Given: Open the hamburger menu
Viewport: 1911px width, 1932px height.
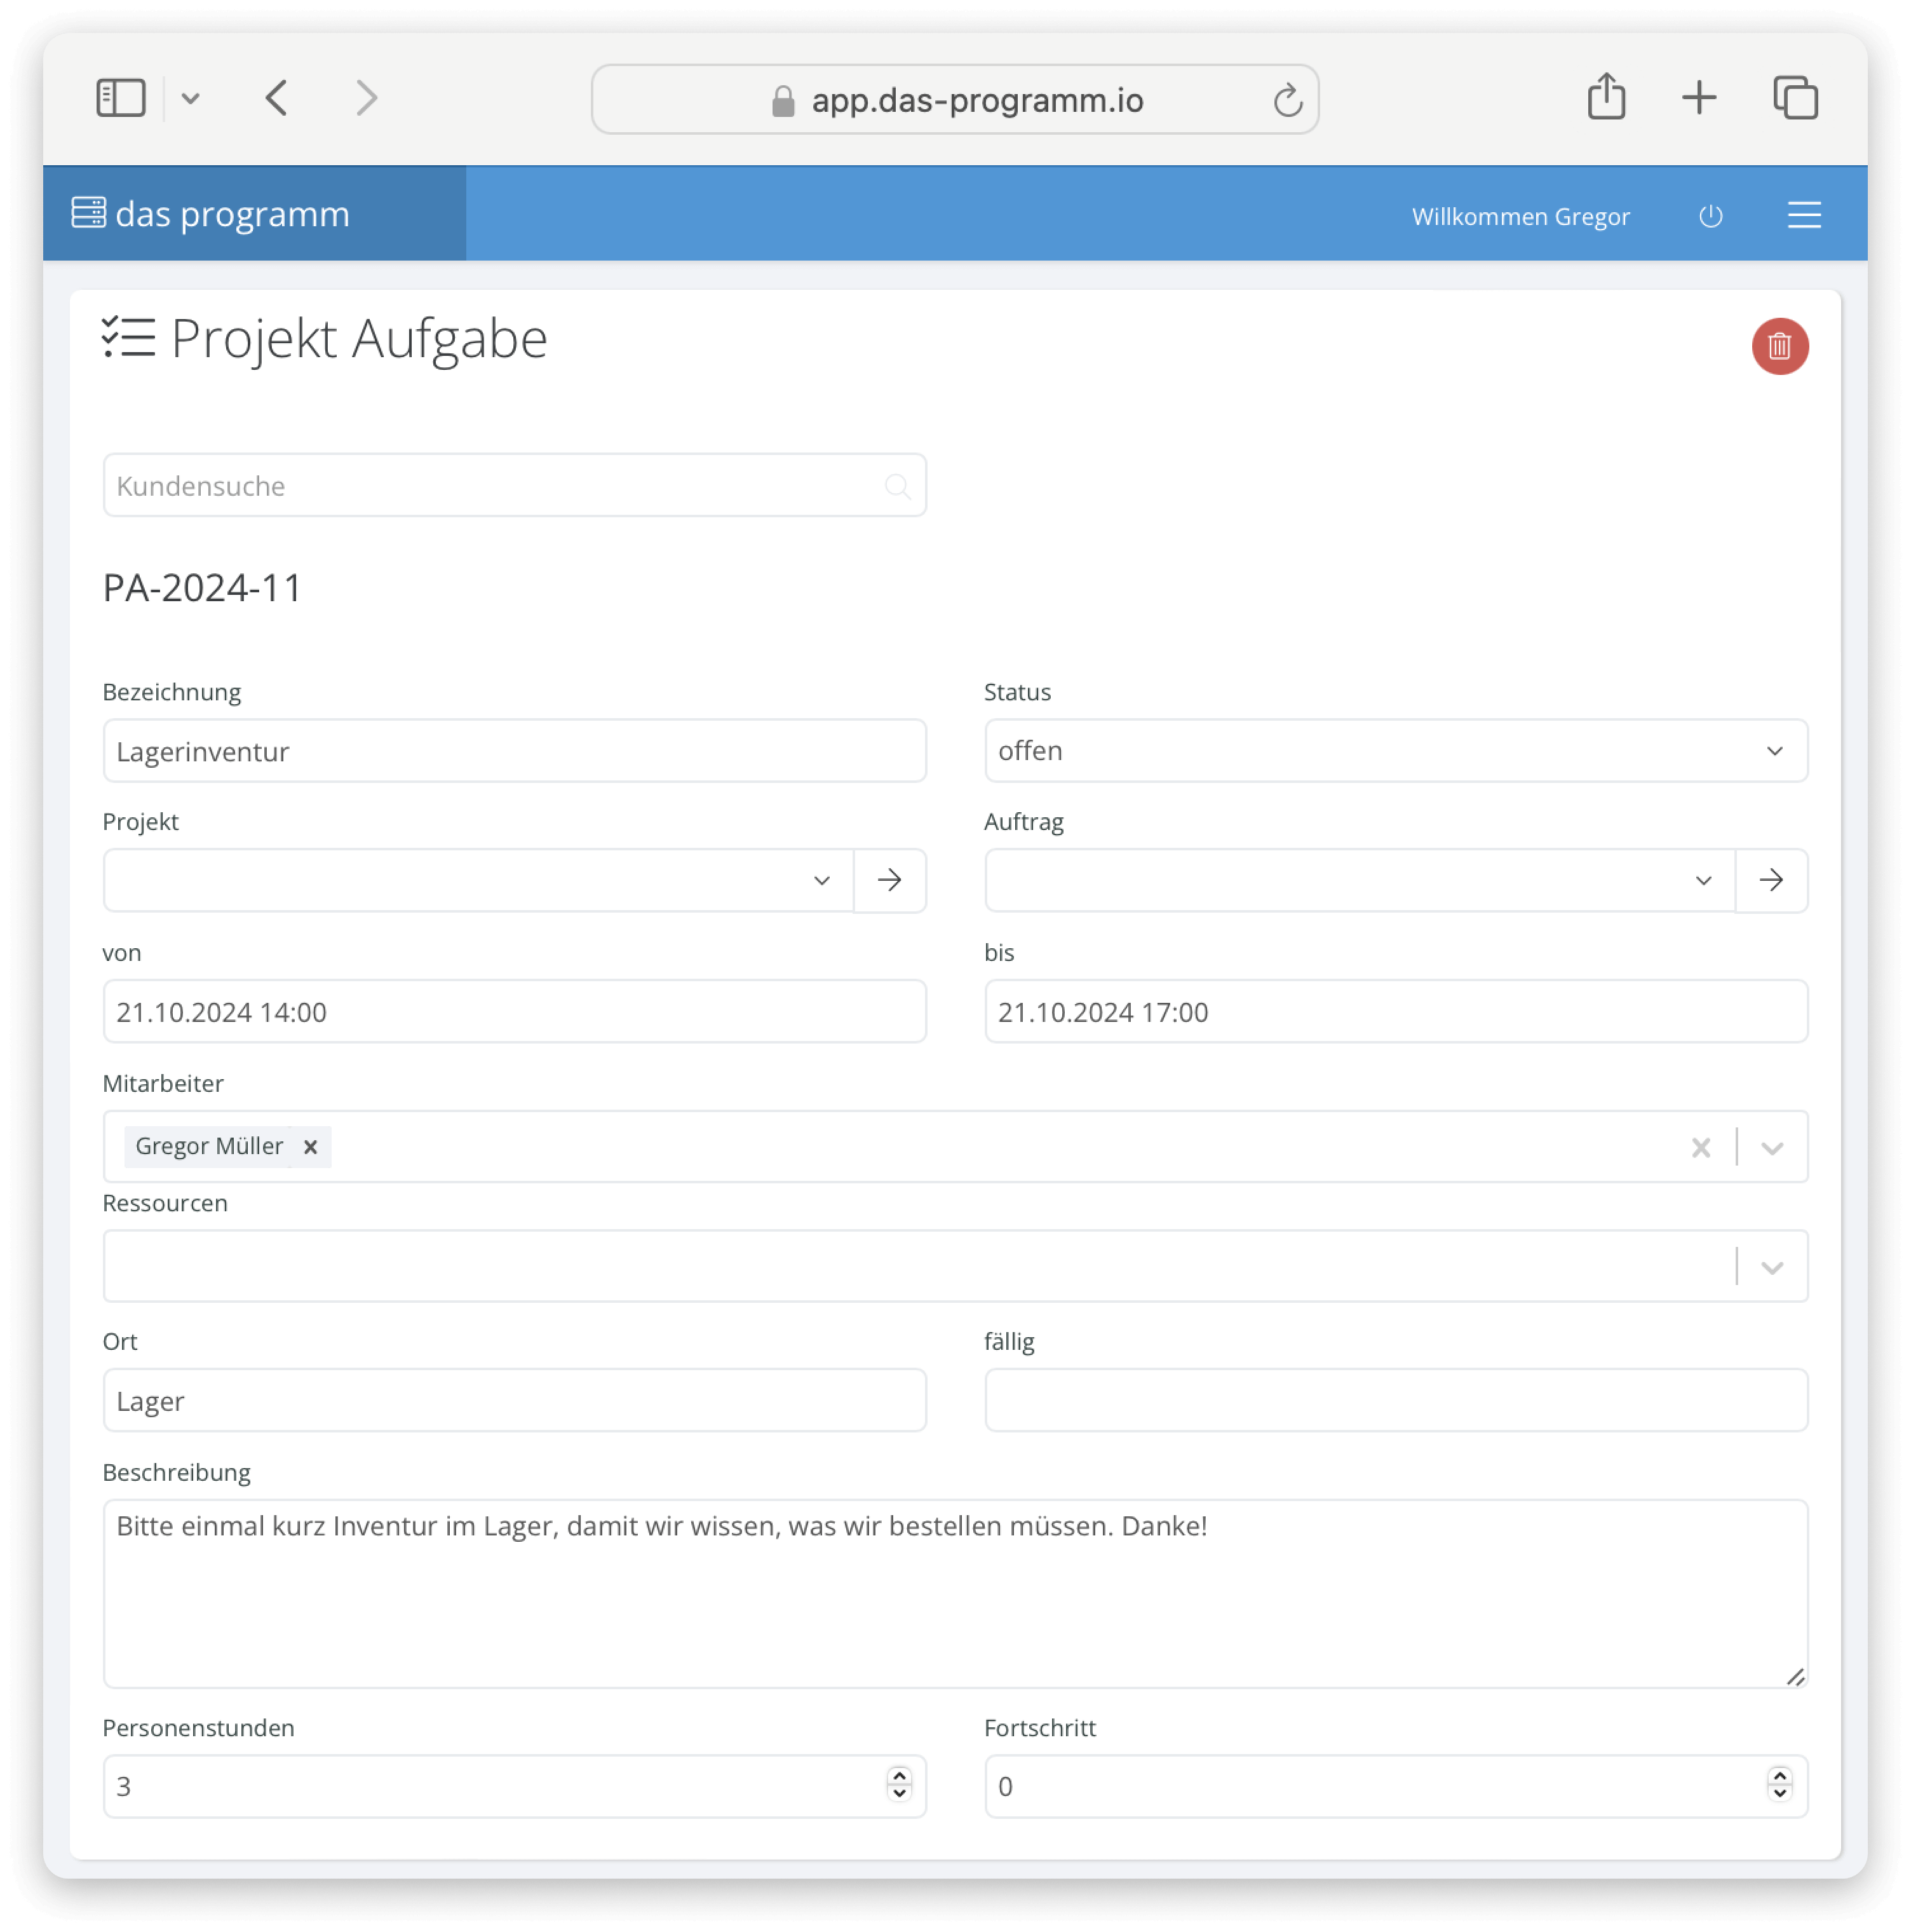Looking at the screenshot, I should coord(1803,215).
